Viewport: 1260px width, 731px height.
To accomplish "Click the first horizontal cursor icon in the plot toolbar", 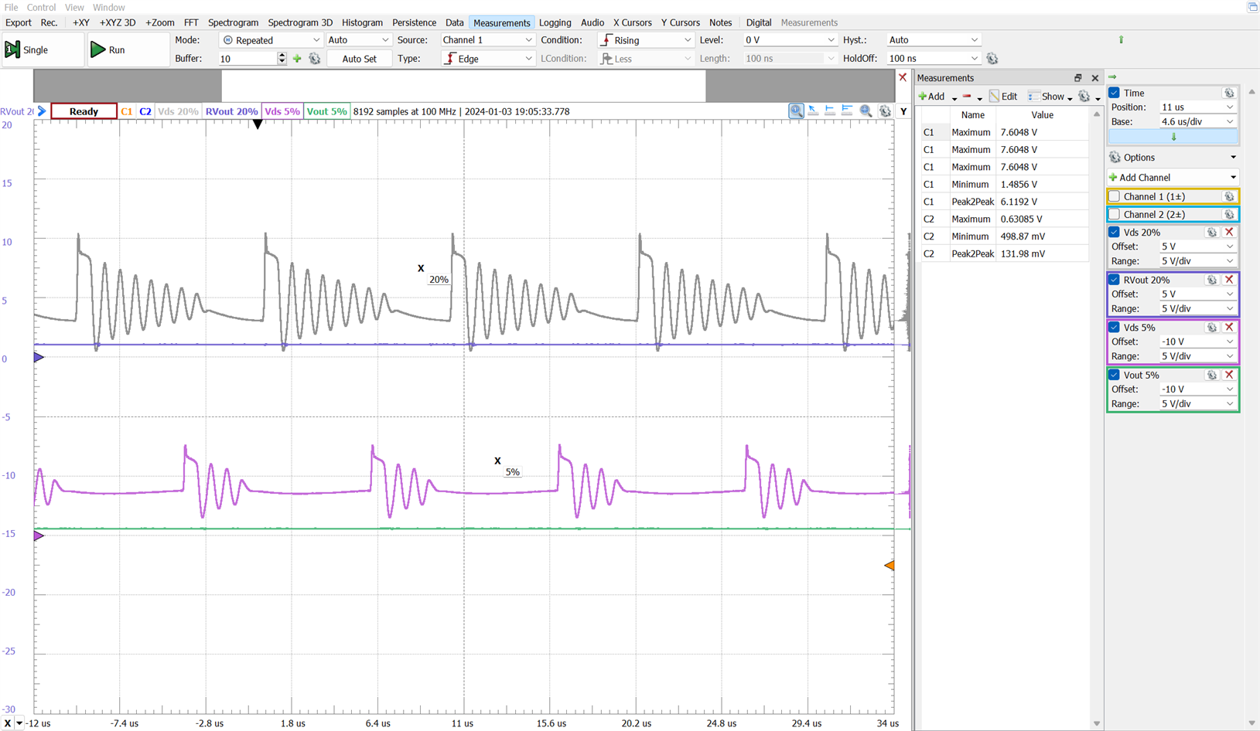I will point(830,111).
